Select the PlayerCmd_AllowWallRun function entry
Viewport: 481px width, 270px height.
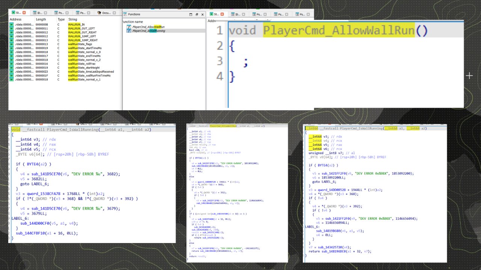pos(148,27)
